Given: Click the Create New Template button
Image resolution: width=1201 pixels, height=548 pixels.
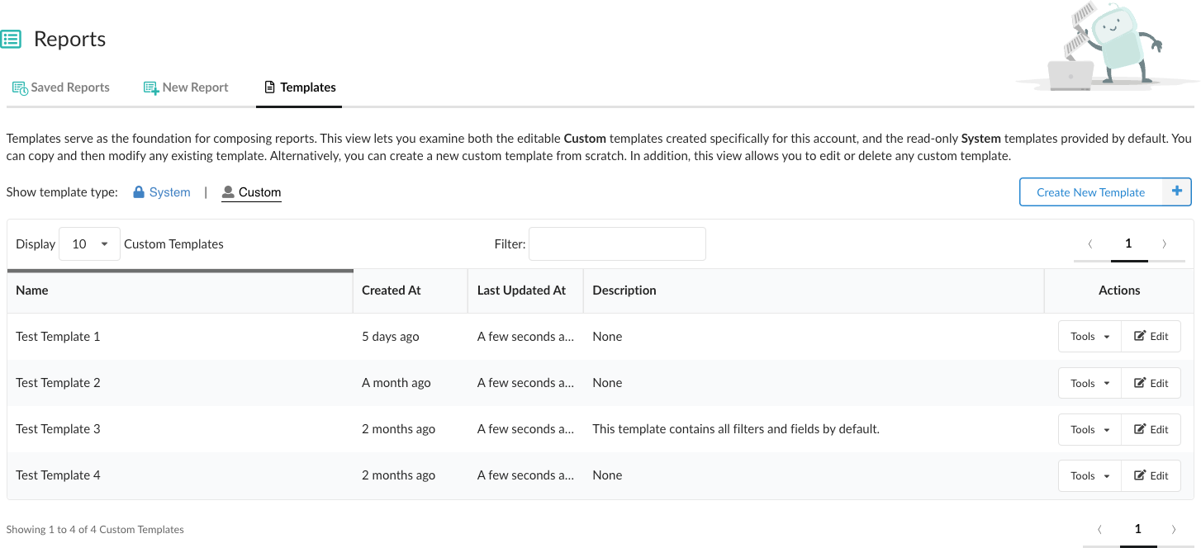Looking at the screenshot, I should (x=1090, y=192).
